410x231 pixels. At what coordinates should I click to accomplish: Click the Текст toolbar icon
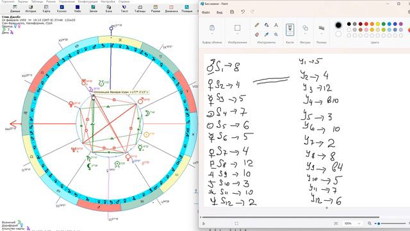pyautogui.click(x=124, y=8)
